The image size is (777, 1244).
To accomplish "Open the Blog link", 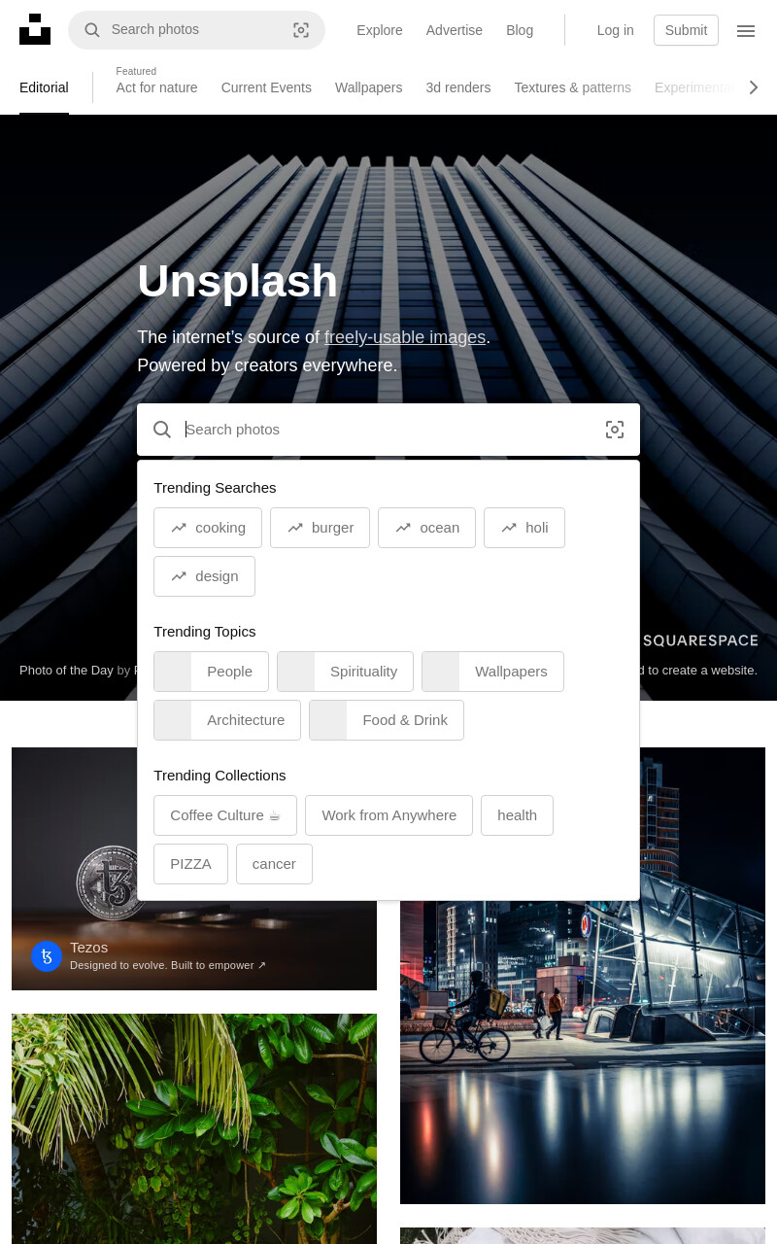I will [520, 30].
